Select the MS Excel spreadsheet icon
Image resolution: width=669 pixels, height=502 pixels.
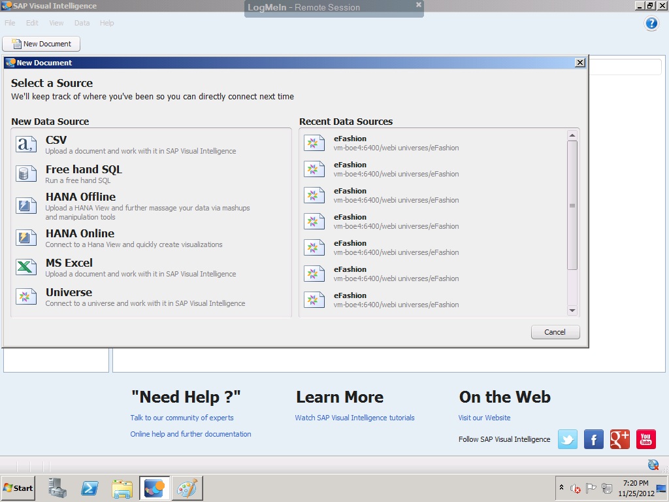click(26, 267)
